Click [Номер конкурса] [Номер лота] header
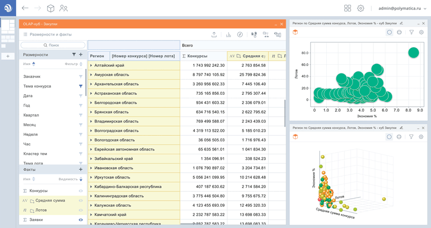 coord(144,56)
